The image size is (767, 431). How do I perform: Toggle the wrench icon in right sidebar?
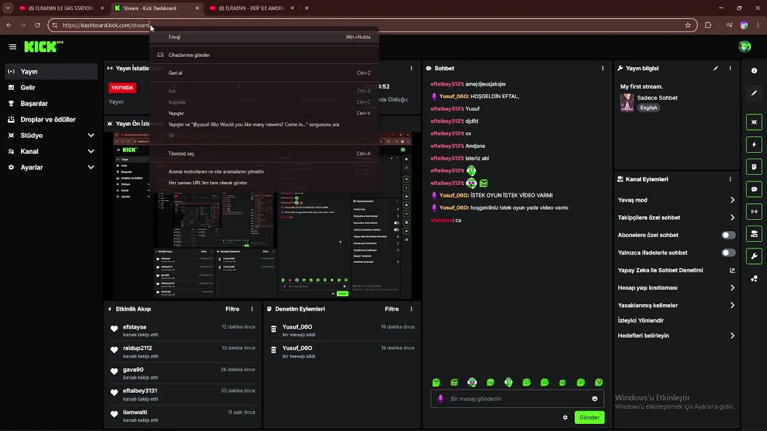point(754,256)
